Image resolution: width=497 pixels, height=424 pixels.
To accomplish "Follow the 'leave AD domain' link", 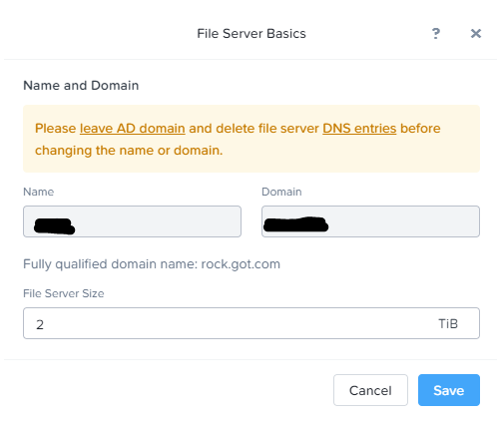I will point(133,129).
